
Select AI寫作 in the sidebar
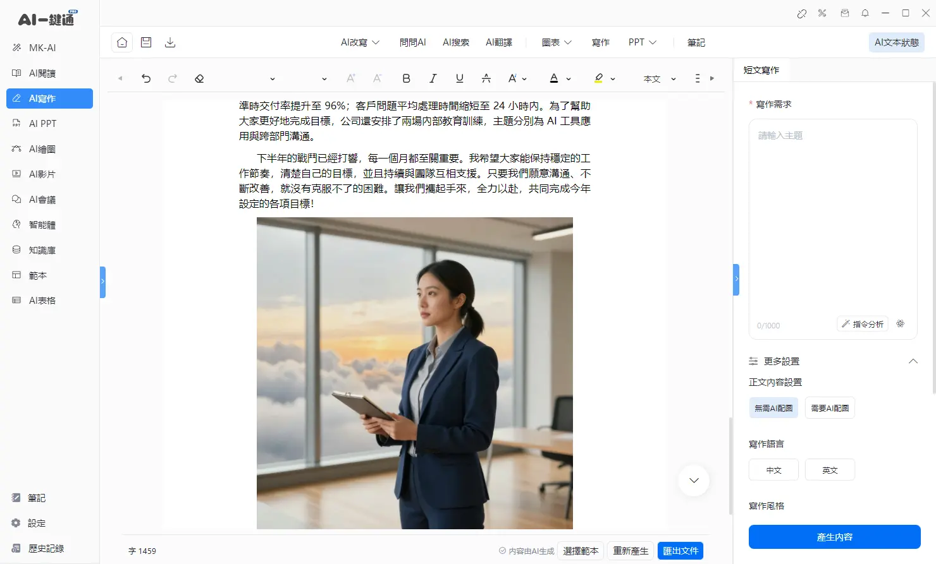[x=49, y=99]
